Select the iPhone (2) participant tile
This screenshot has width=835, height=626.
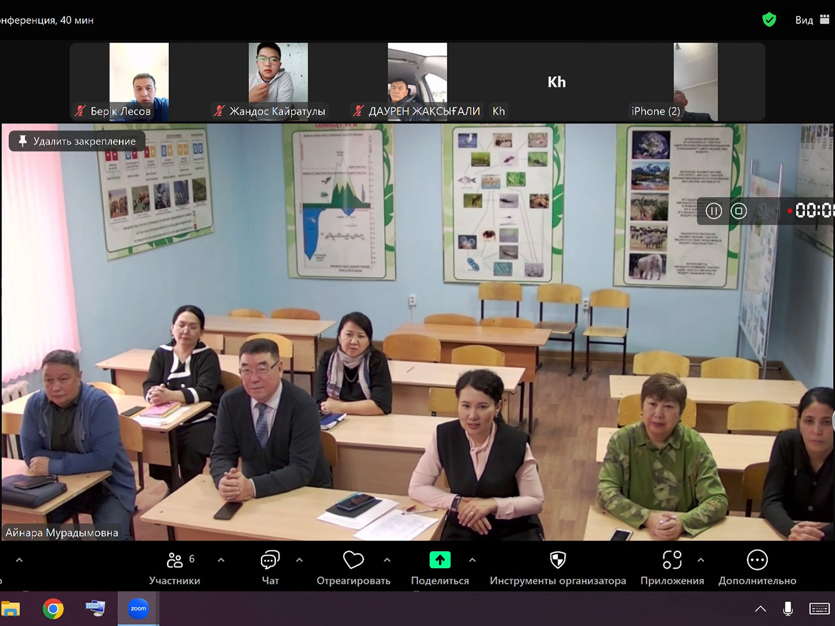point(695,82)
